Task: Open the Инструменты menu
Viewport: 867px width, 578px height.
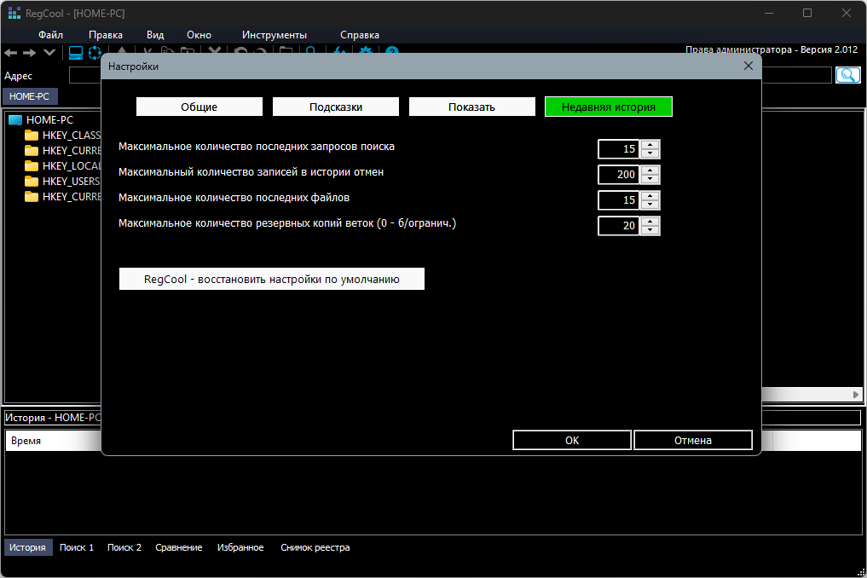Action: [275, 35]
